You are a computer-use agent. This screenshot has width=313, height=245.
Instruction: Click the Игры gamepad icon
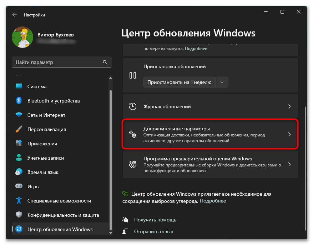[x=19, y=186]
